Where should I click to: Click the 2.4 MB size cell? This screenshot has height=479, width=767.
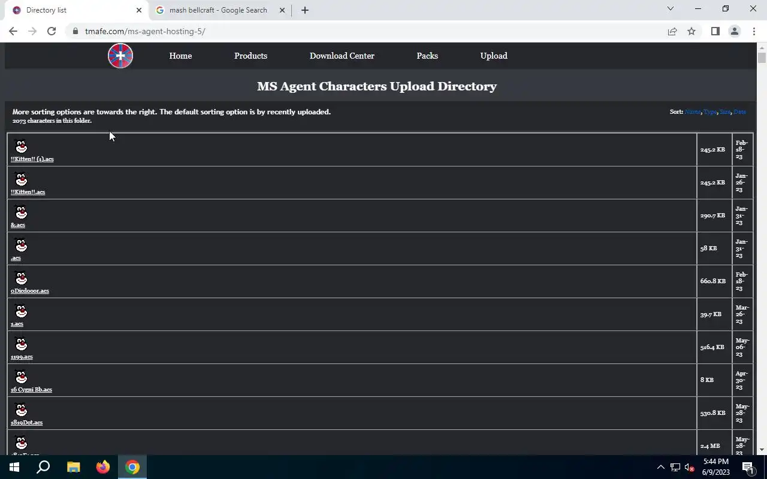(x=714, y=443)
